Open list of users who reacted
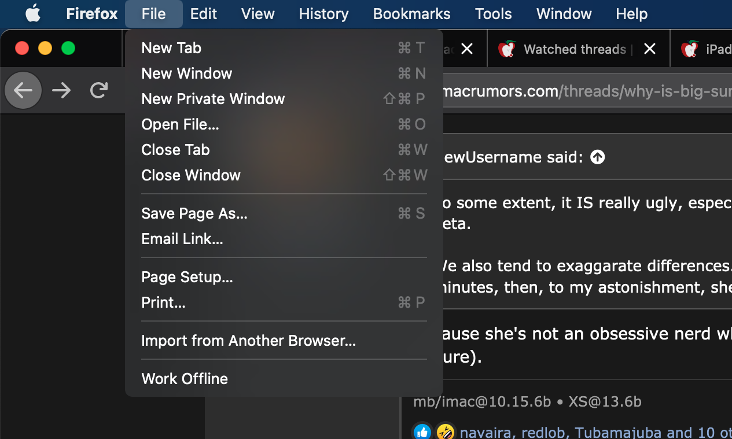Viewport: 732px width, 439px height. tap(596, 433)
